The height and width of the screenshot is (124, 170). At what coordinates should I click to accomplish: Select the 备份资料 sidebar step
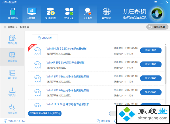point(12,74)
